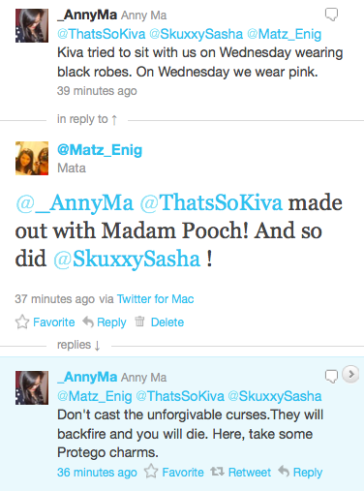364x491 pixels.
Task: Collapse the 'replies' section
Action: [x=78, y=345]
